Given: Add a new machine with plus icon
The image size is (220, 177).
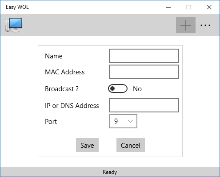Looking at the screenshot, I should tap(186, 25).
